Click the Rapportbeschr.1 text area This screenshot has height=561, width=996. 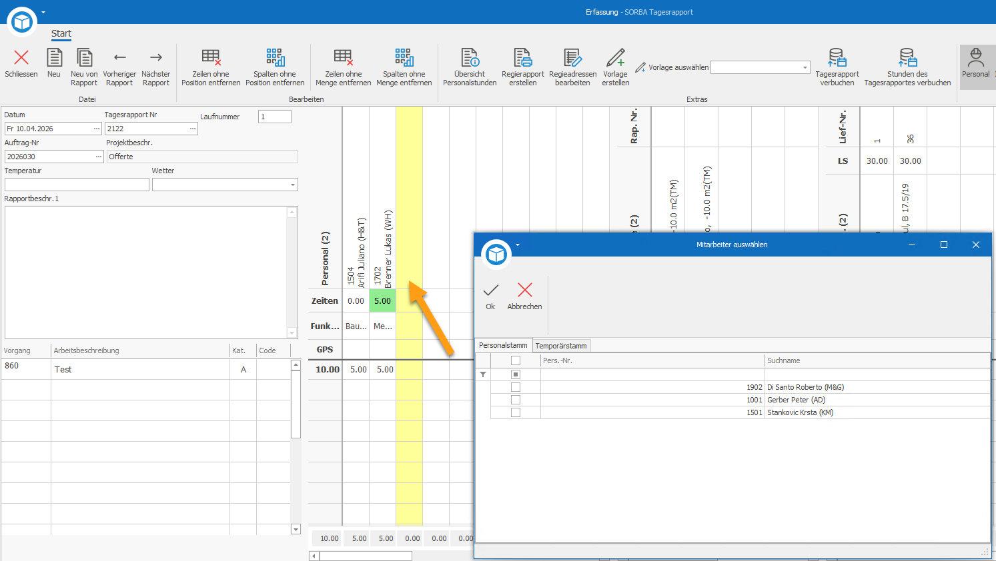(x=146, y=273)
